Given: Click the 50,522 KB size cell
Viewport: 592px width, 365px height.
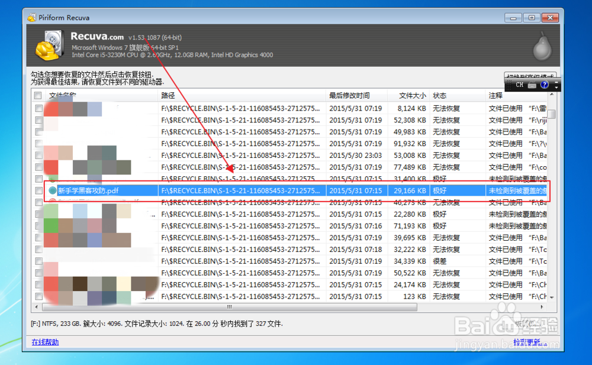Looking at the screenshot, I should [410, 273].
